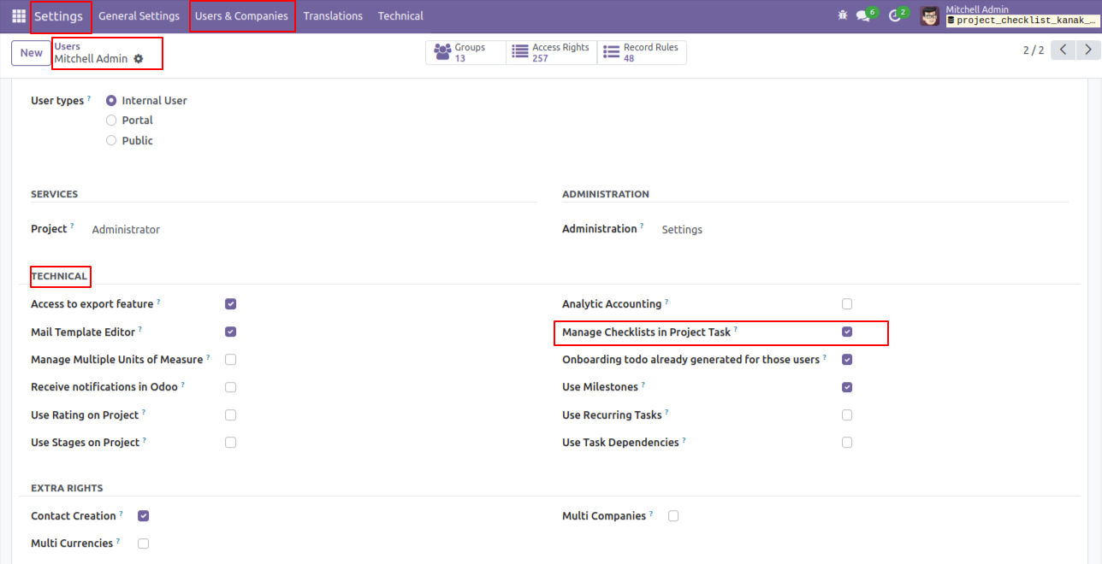Open the activities clock icon
Screen dimensions: 1102x564
click(895, 16)
